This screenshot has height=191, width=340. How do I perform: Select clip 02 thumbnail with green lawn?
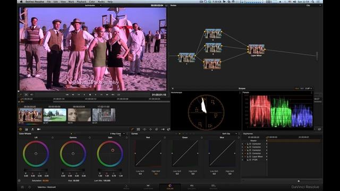tap(55, 115)
